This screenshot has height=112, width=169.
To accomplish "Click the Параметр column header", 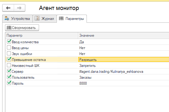I will point(42,35).
